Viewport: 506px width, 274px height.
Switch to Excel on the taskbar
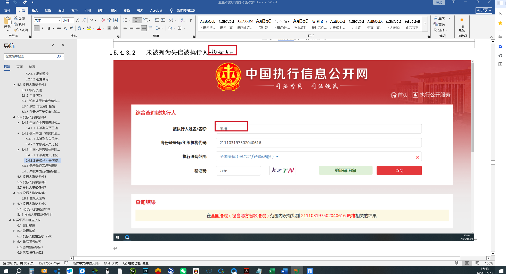pyautogui.click(x=272, y=271)
